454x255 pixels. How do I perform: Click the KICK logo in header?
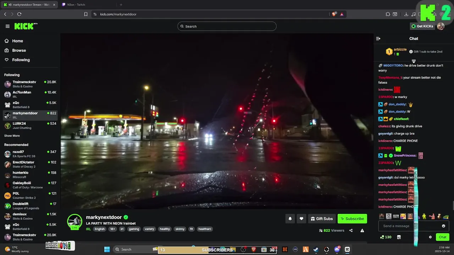(26, 26)
